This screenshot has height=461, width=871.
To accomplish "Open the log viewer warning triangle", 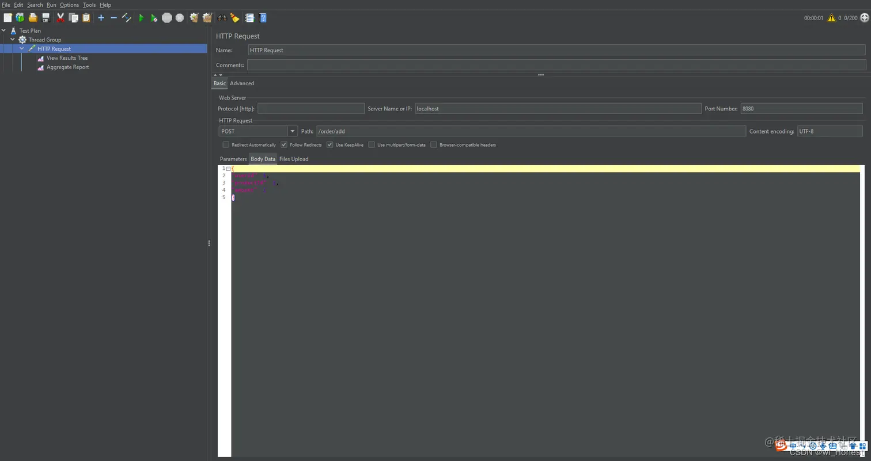I will pos(831,18).
